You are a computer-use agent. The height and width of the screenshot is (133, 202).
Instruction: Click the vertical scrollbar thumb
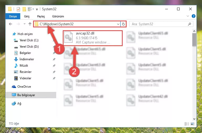[194, 40]
